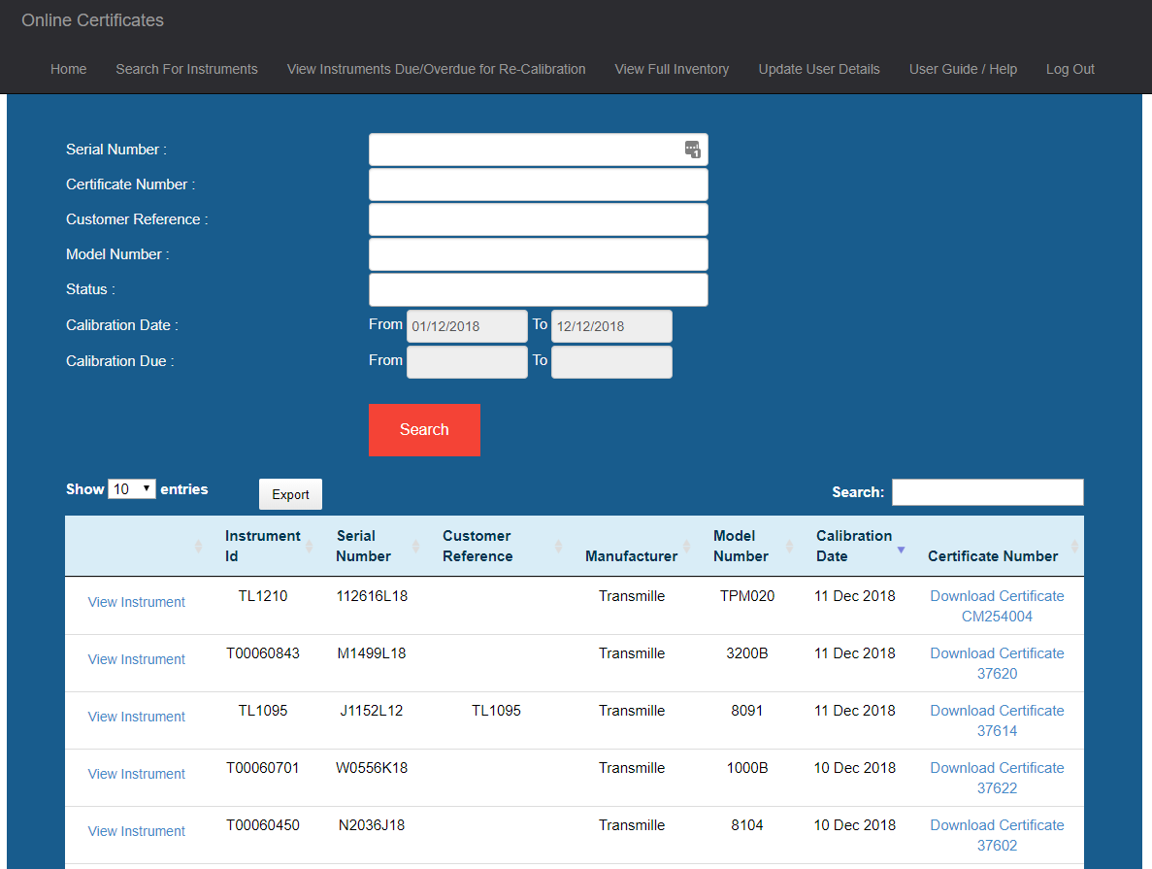This screenshot has width=1152, height=869.
Task: Sort by Customer Reference column arrows
Action: (x=558, y=547)
